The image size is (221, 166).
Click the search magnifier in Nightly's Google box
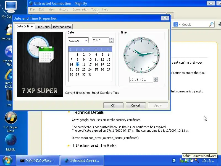click(211, 24)
